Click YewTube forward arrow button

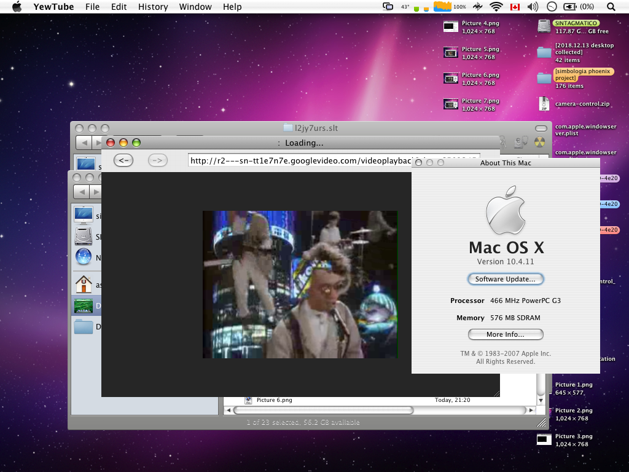point(158,160)
